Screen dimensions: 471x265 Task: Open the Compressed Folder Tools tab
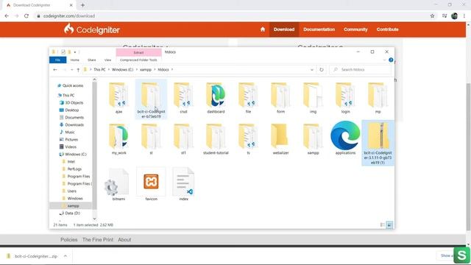(138, 60)
